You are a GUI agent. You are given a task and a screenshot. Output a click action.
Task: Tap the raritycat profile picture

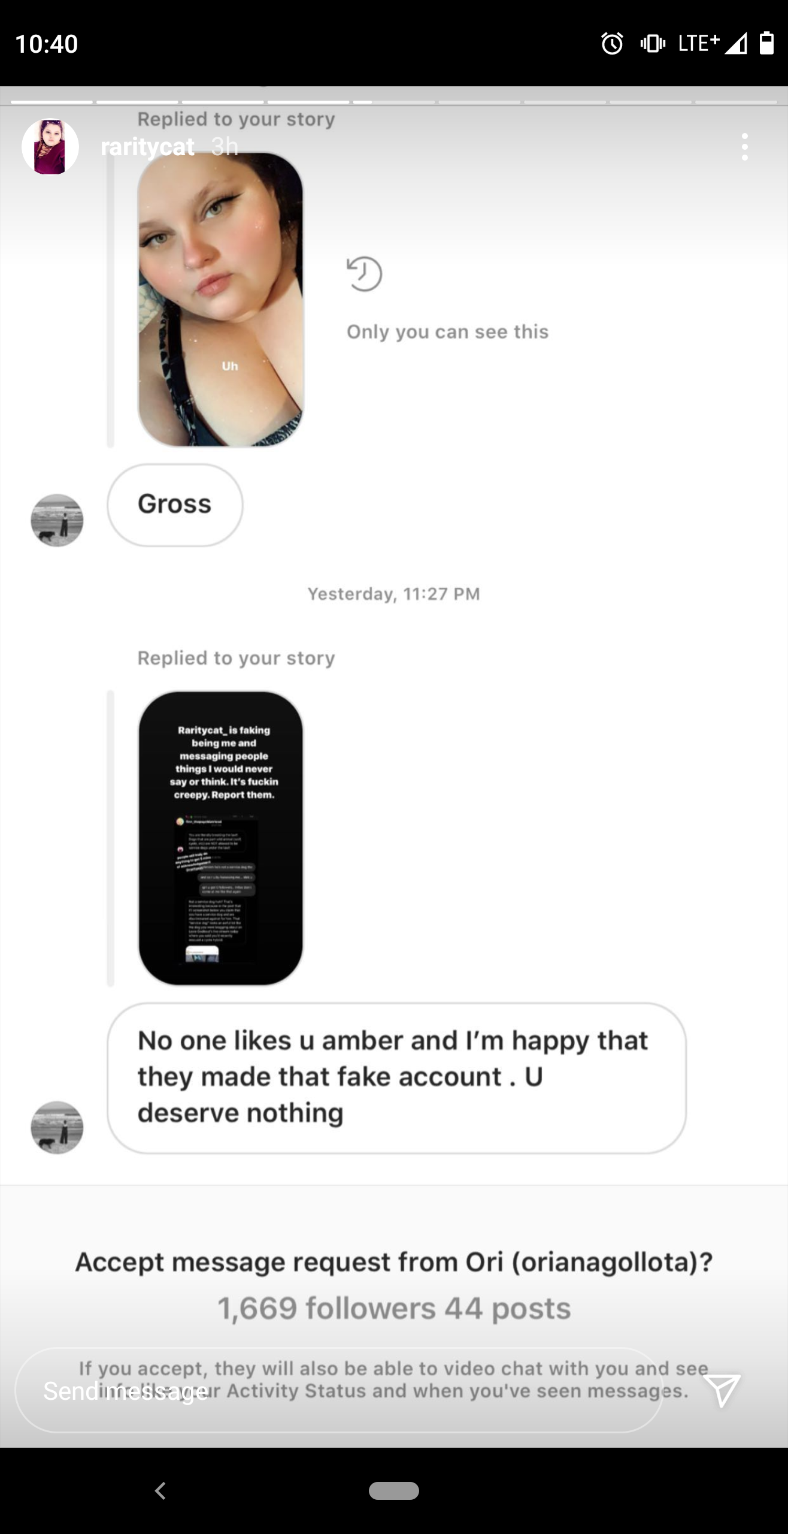pyautogui.click(x=50, y=147)
